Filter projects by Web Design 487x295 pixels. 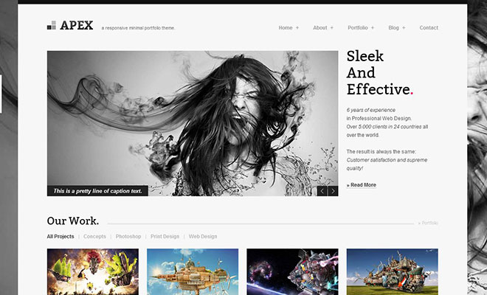point(203,237)
